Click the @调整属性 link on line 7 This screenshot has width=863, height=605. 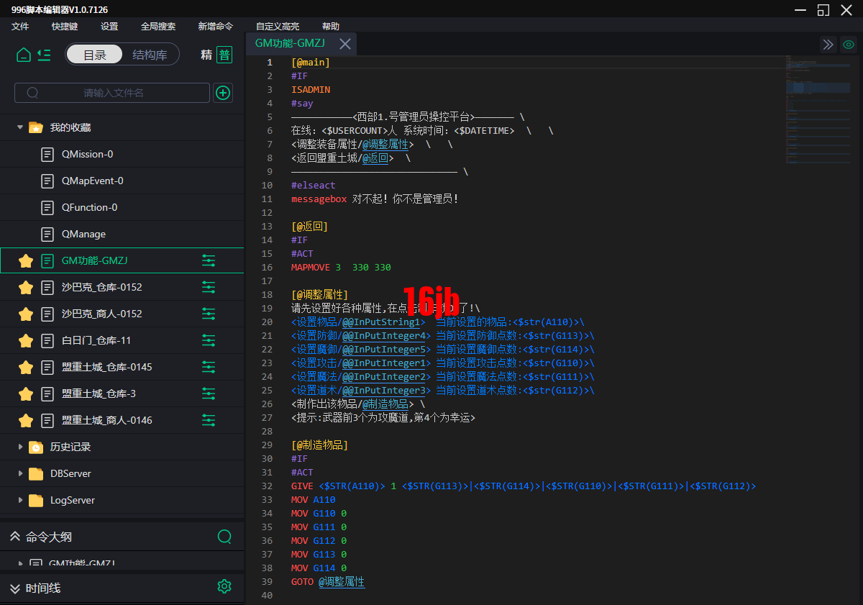[x=385, y=145]
